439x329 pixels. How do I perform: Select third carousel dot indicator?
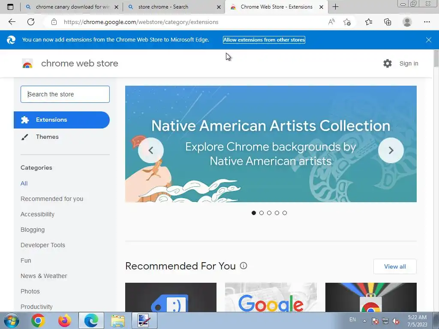tap(269, 213)
